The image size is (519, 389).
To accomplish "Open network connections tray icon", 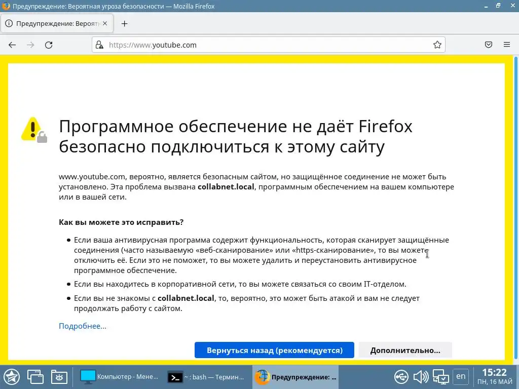I will [x=440, y=377].
